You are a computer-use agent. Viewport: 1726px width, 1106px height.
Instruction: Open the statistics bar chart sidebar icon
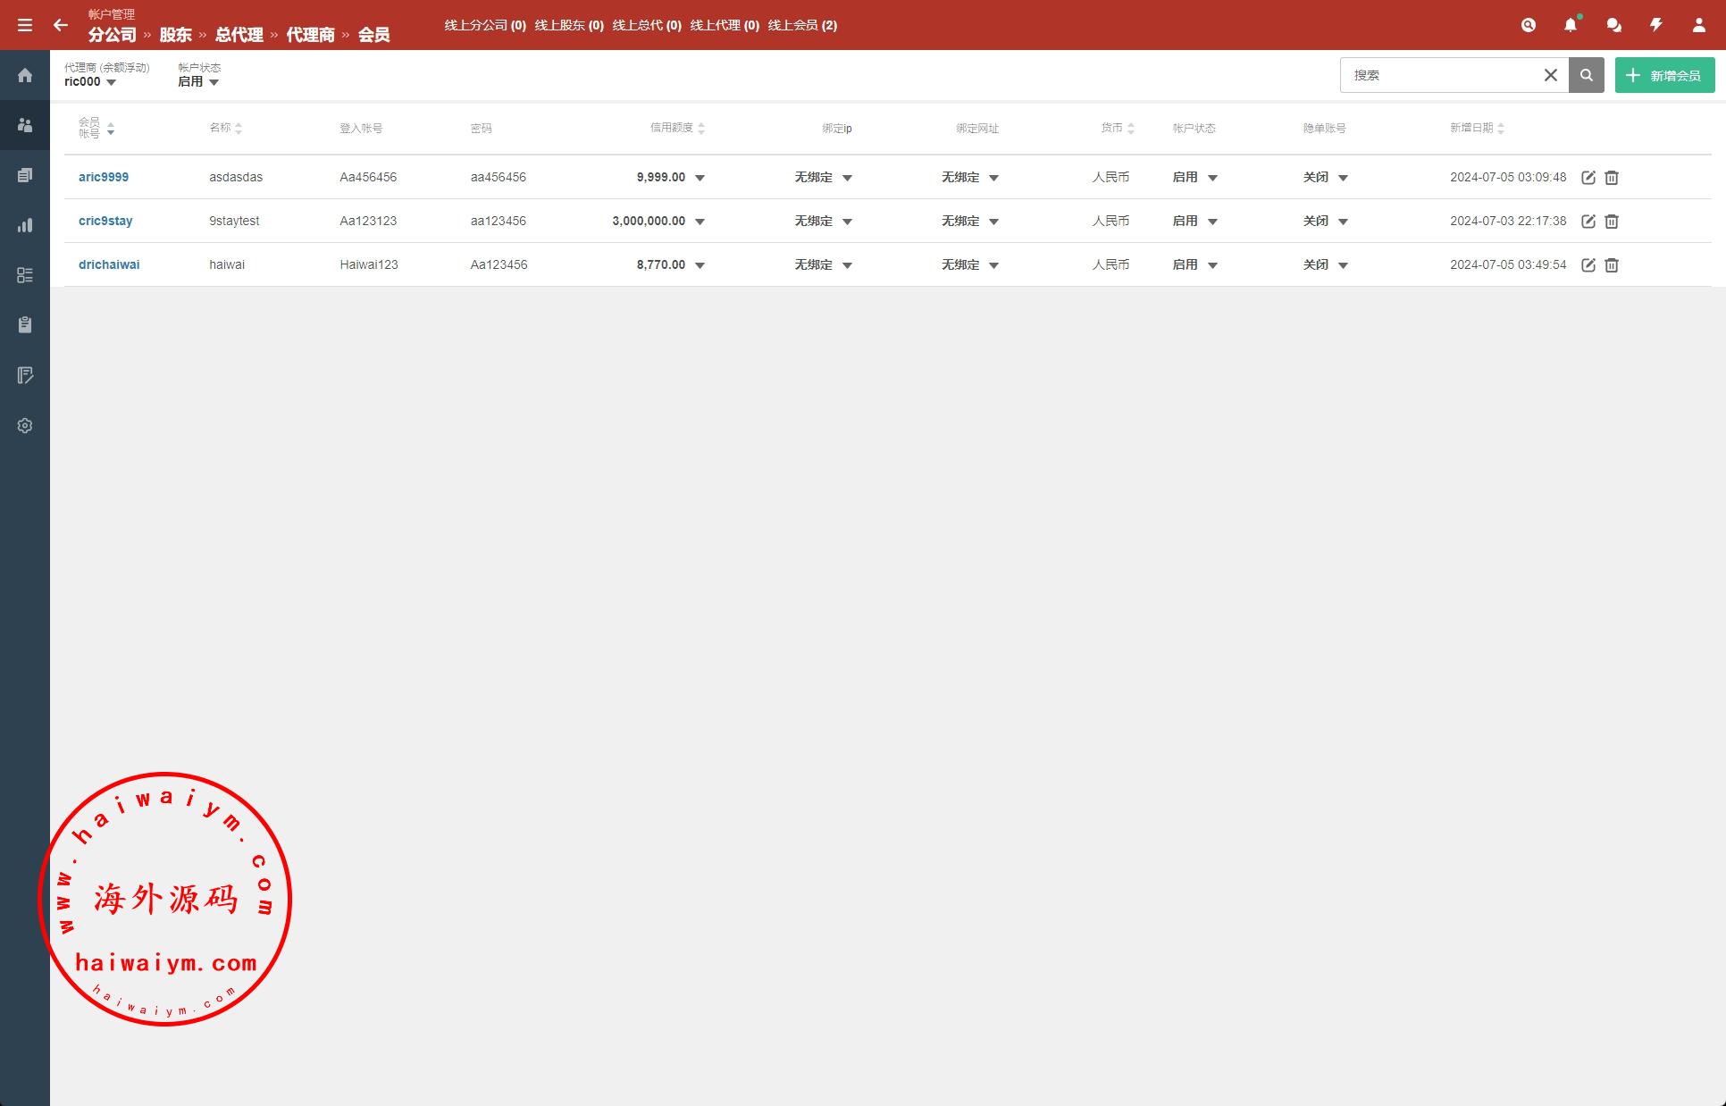25,225
